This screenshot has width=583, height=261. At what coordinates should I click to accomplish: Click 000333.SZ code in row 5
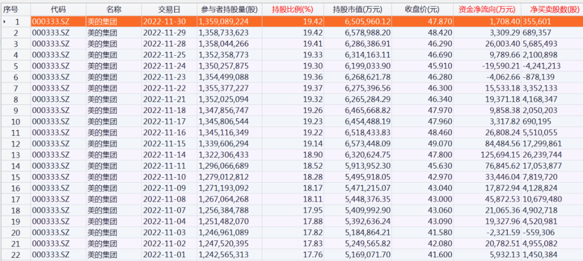click(x=51, y=66)
